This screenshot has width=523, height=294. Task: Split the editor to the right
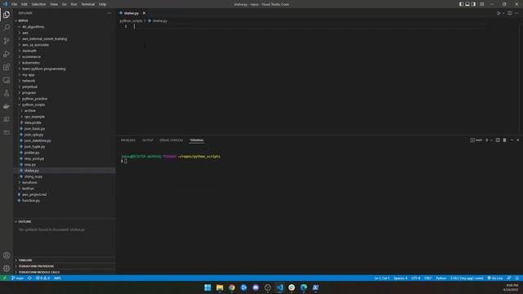[510, 13]
